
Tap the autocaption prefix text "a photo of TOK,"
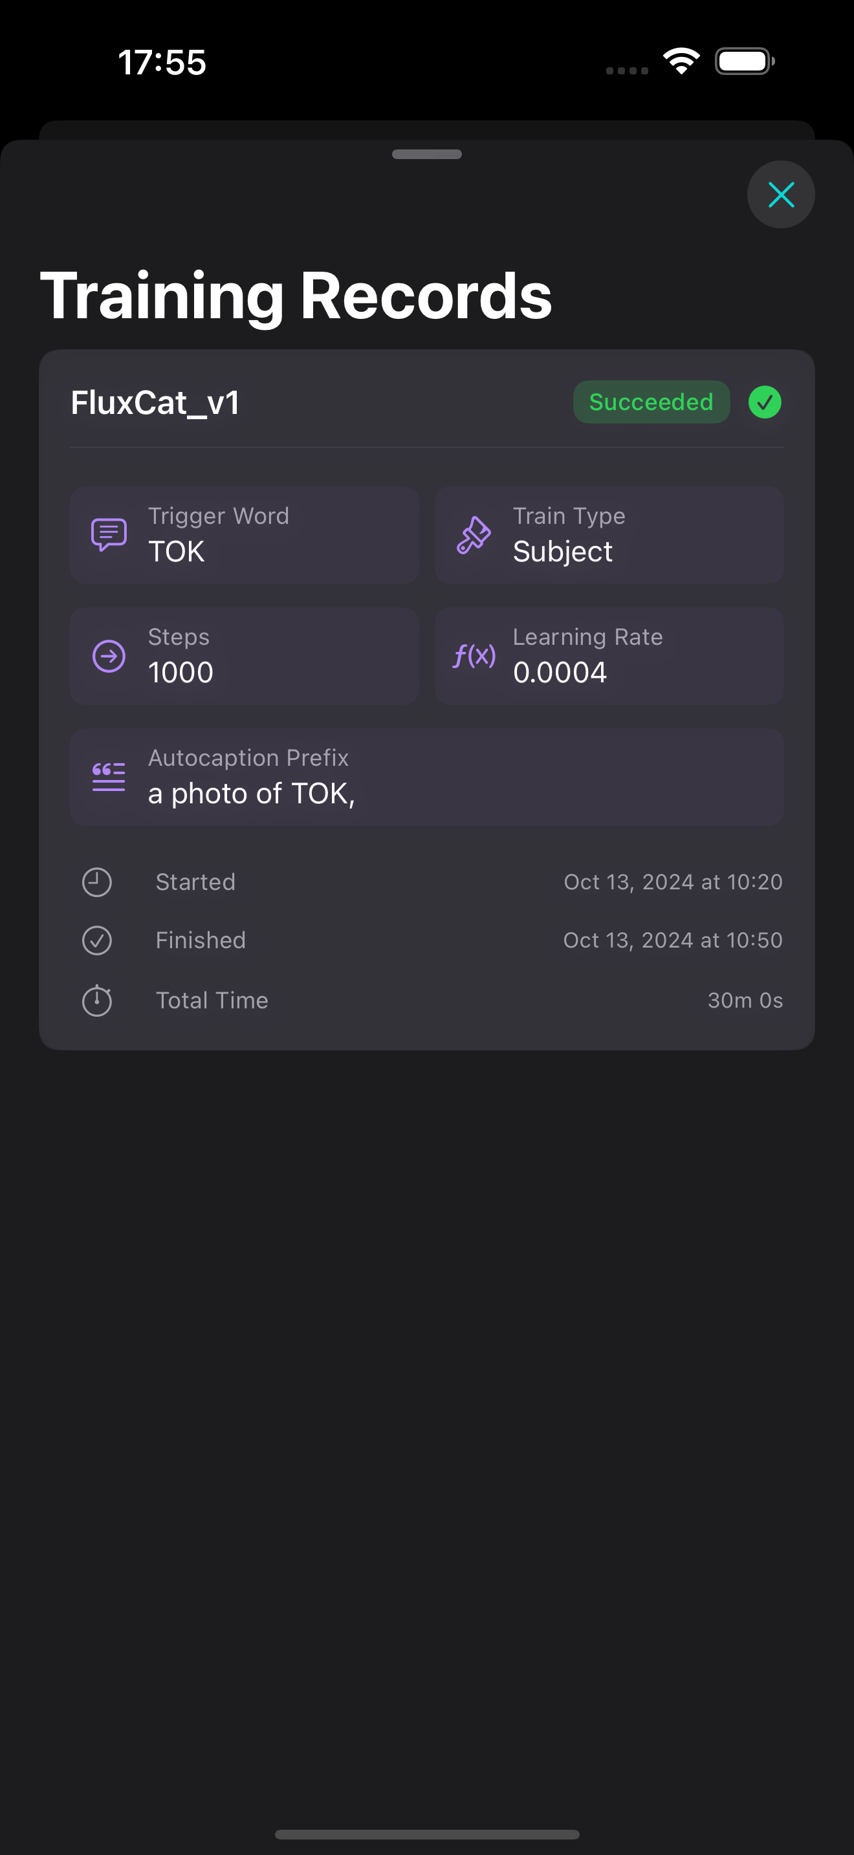click(251, 794)
